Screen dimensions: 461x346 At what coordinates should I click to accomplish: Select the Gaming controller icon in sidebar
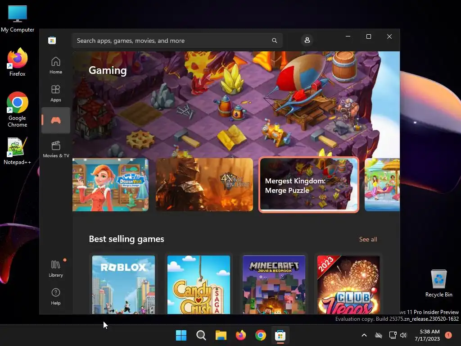coord(55,120)
